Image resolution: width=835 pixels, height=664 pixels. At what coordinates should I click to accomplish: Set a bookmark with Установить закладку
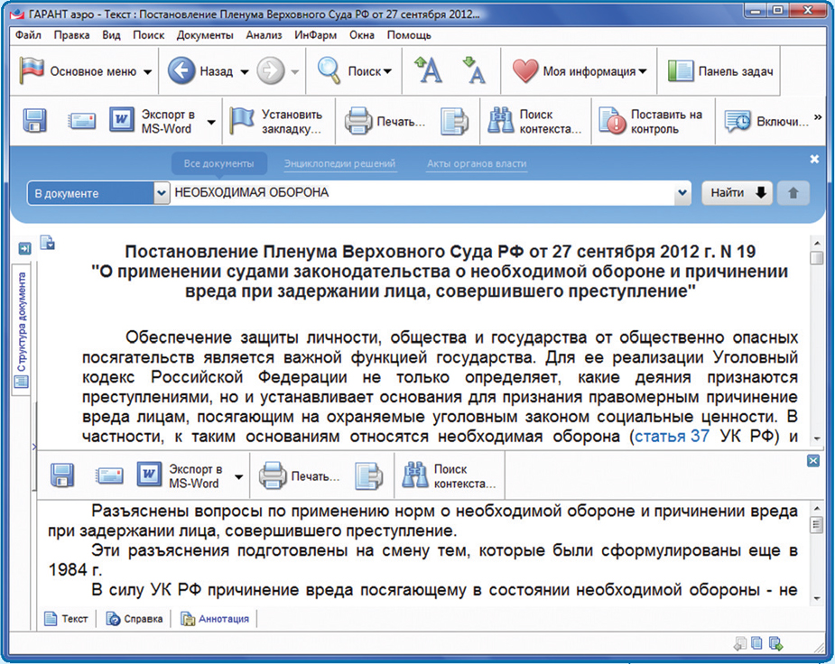click(242, 121)
